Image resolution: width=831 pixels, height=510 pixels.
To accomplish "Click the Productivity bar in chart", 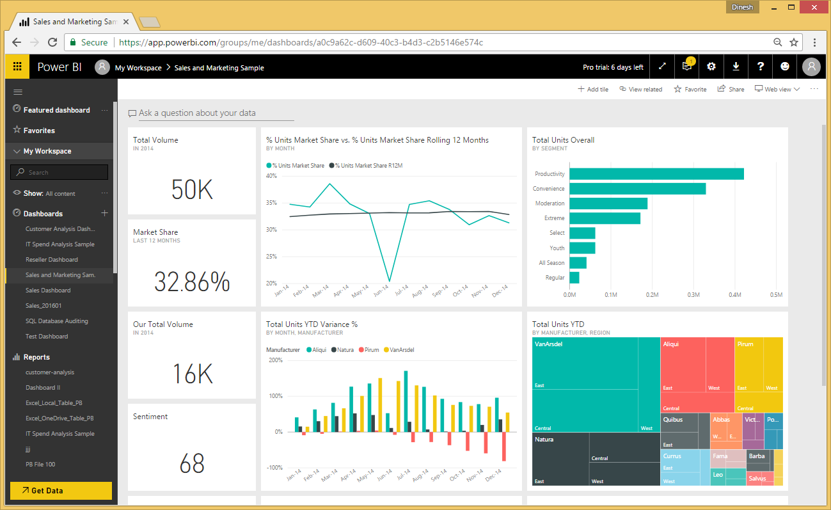I will pos(656,174).
